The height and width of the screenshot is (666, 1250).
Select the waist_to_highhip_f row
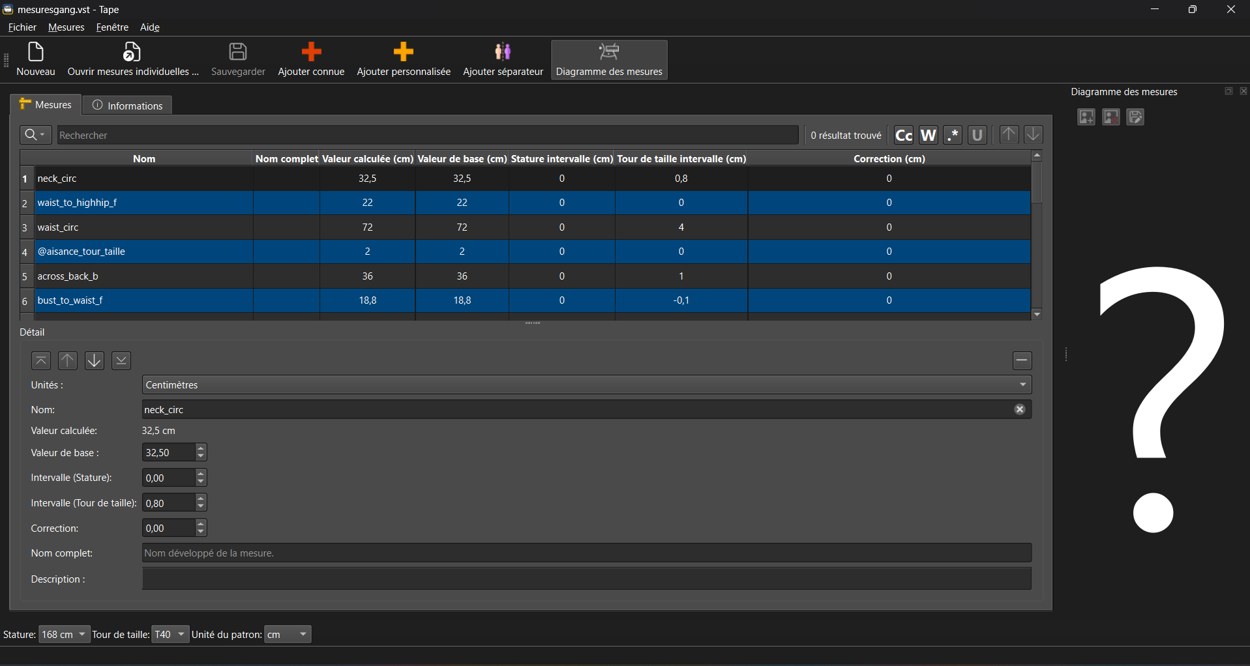[532, 203]
